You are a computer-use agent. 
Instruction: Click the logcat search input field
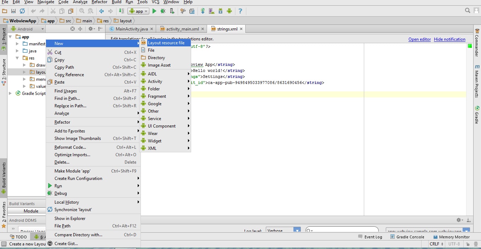tap(342, 230)
